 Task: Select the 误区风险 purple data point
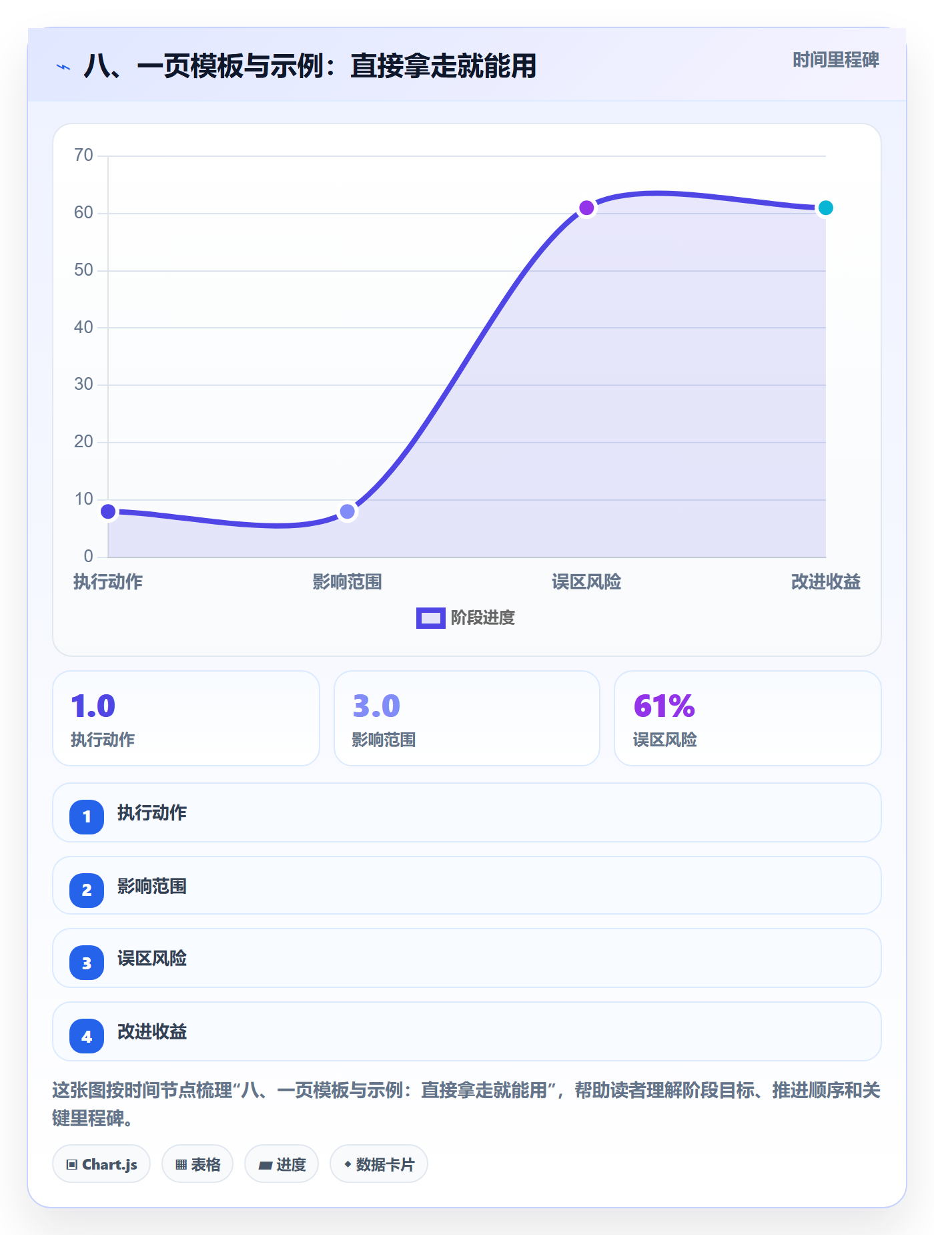point(586,208)
